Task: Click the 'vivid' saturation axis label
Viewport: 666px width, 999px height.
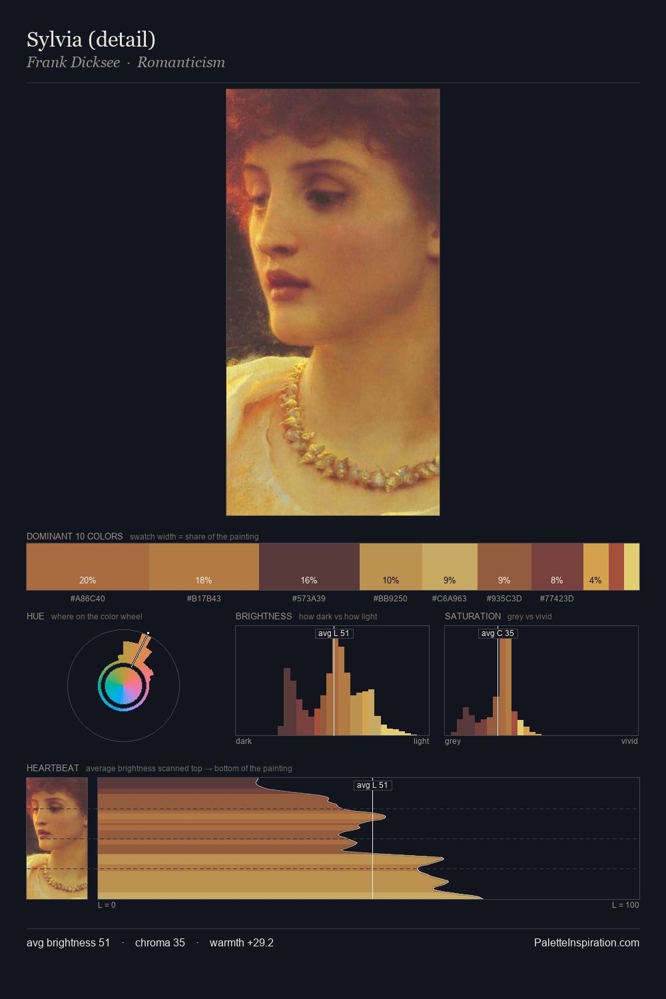Action: click(629, 741)
